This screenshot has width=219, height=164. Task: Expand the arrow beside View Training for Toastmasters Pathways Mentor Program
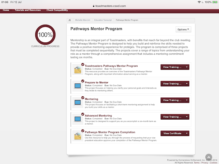tap(187, 67)
